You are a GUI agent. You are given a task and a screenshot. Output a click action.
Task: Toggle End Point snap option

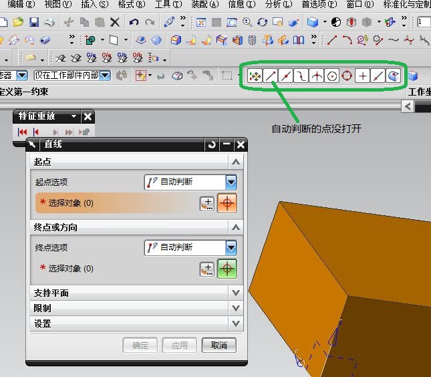click(x=270, y=76)
